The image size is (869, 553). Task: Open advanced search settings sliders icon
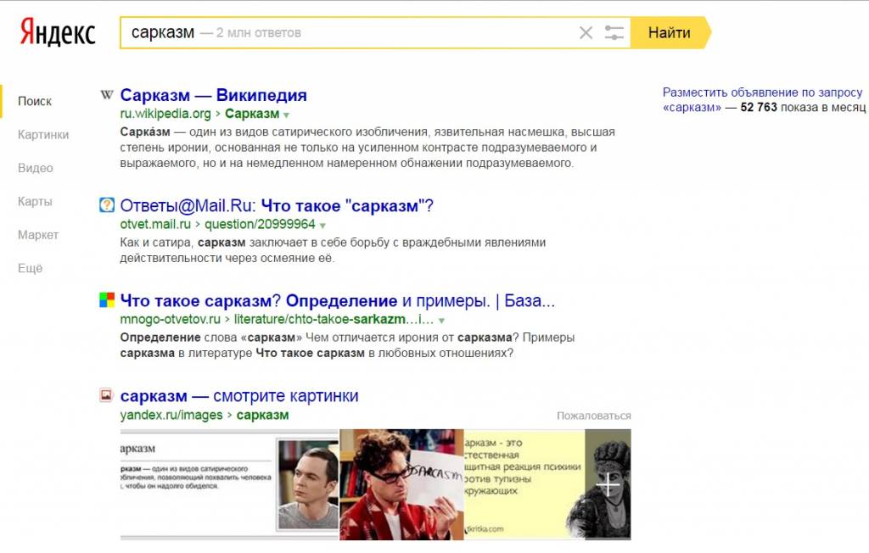(x=614, y=33)
